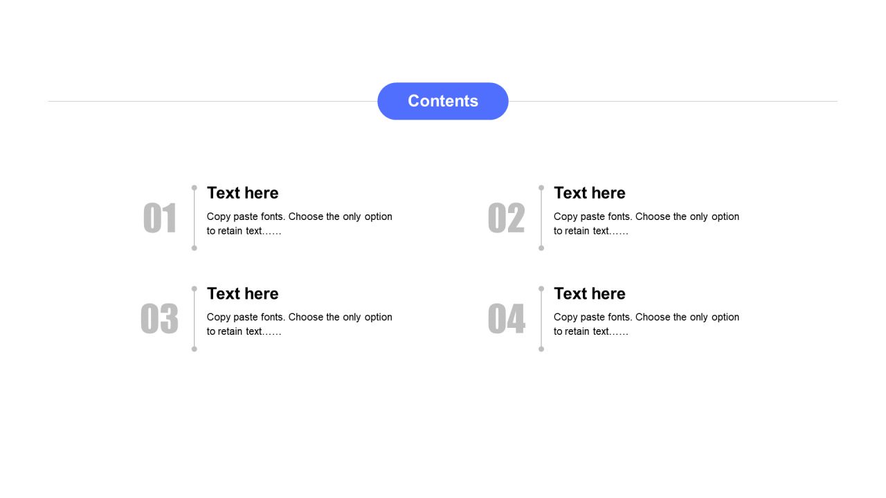
Task: Select the gray number 04
Action: 506,319
